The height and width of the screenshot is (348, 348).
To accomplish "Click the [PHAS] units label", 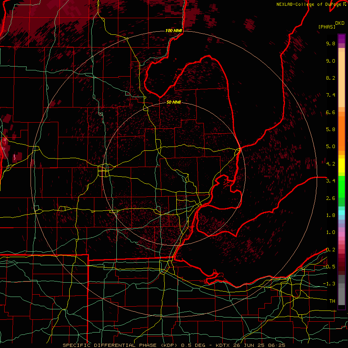I will point(327,27).
